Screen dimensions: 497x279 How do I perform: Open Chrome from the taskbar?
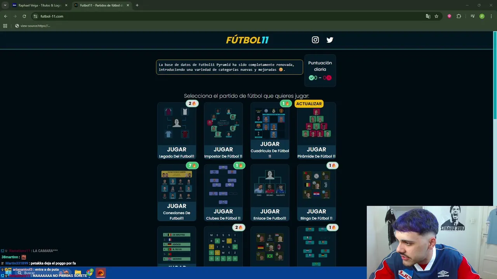click(90, 273)
